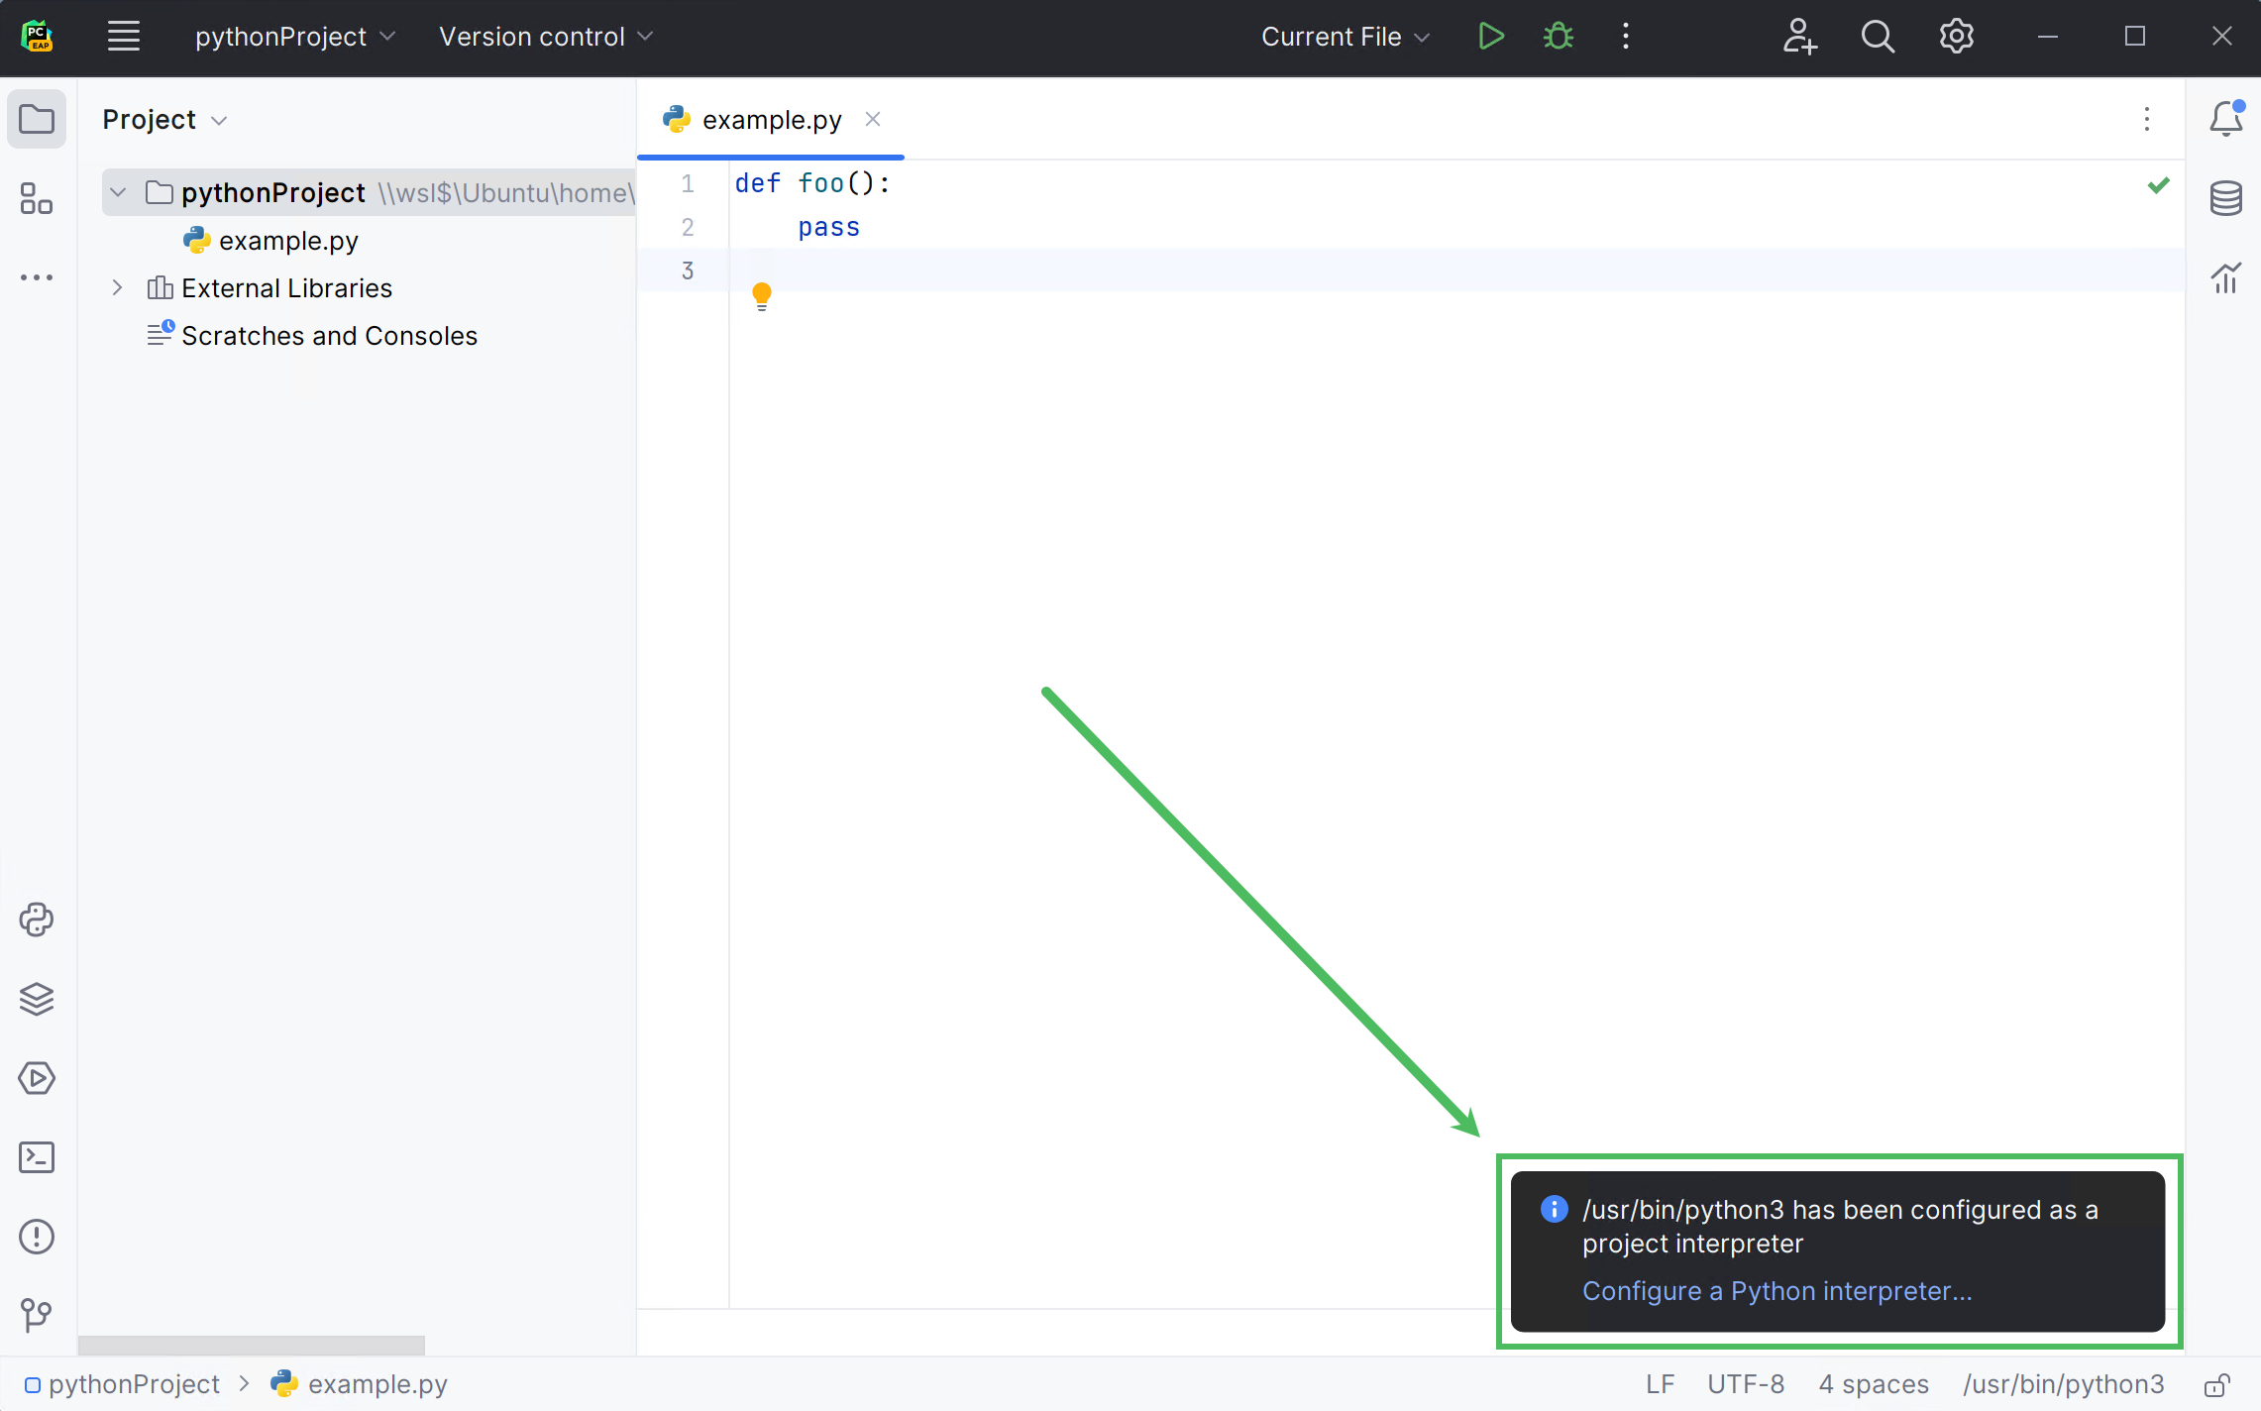Expand the pythonProject root folder

pos(119,193)
